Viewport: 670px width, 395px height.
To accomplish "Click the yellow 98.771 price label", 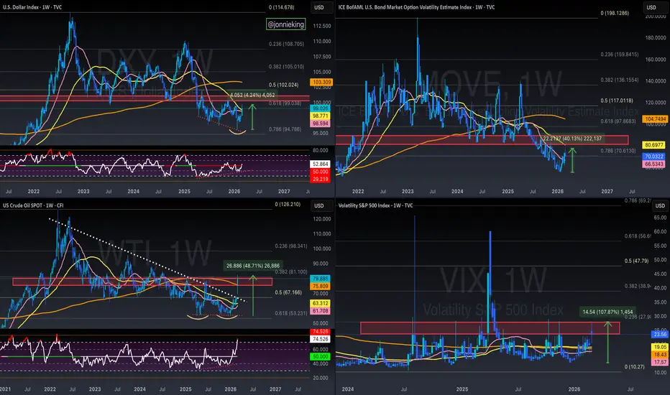I will 321,116.
